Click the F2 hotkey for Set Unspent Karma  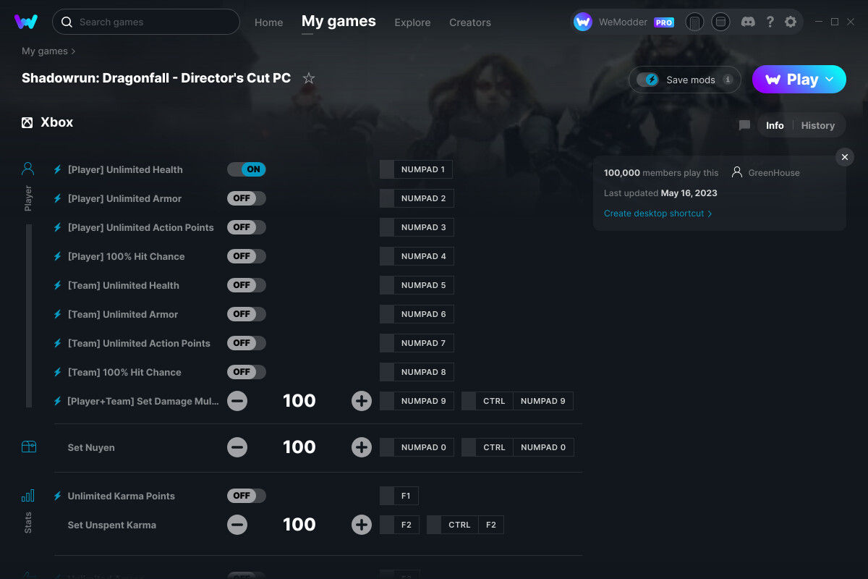[399, 525]
